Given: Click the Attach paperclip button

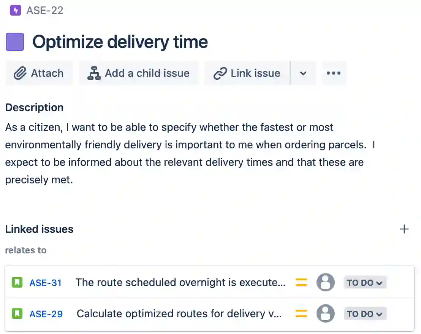Looking at the screenshot, I should [39, 73].
